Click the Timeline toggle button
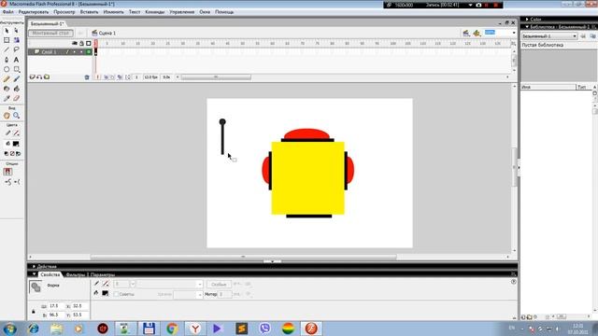 pos(50,34)
